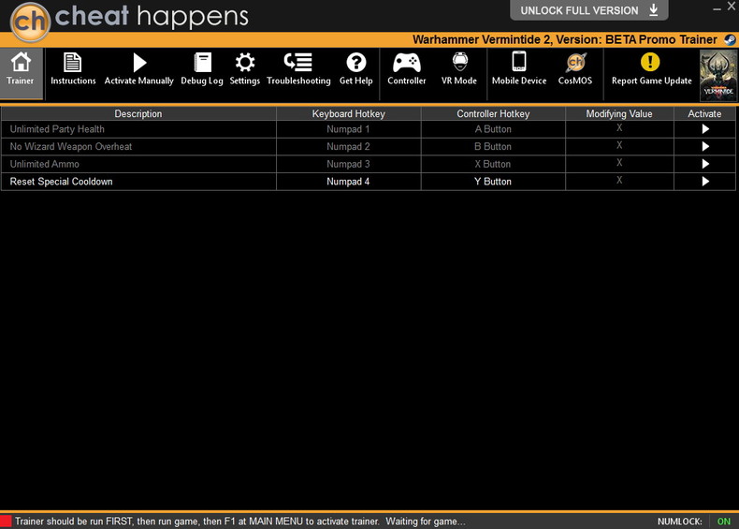Open the Debug Log

[x=202, y=69]
